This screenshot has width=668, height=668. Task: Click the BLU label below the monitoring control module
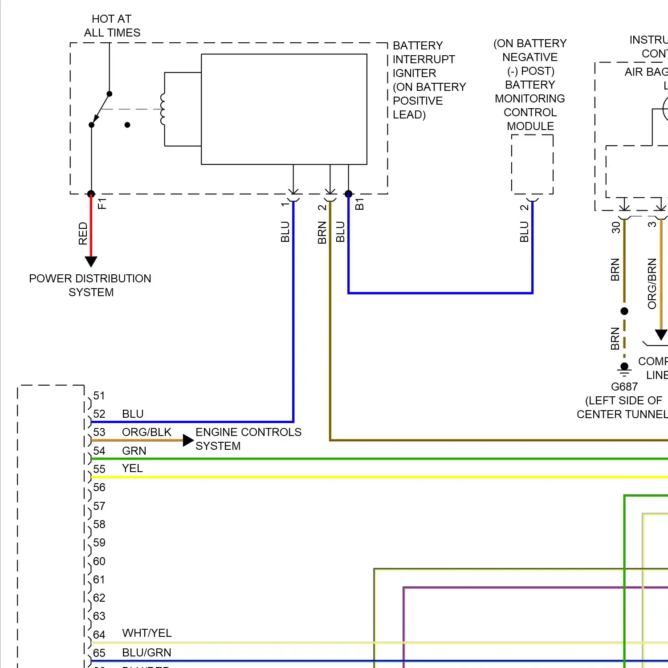(524, 232)
